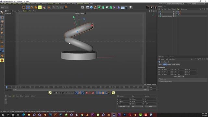Switch to the Object attributes tab
The height and width of the screenshot is (117, 208).
point(169,64)
